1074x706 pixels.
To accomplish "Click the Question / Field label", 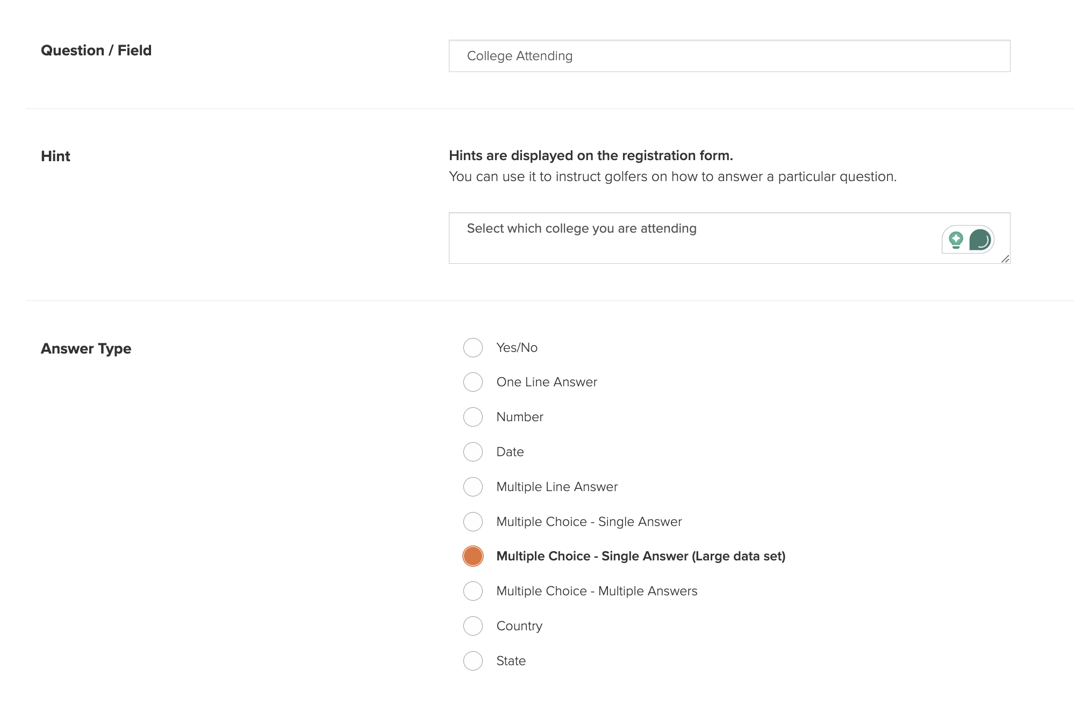I will (x=96, y=51).
